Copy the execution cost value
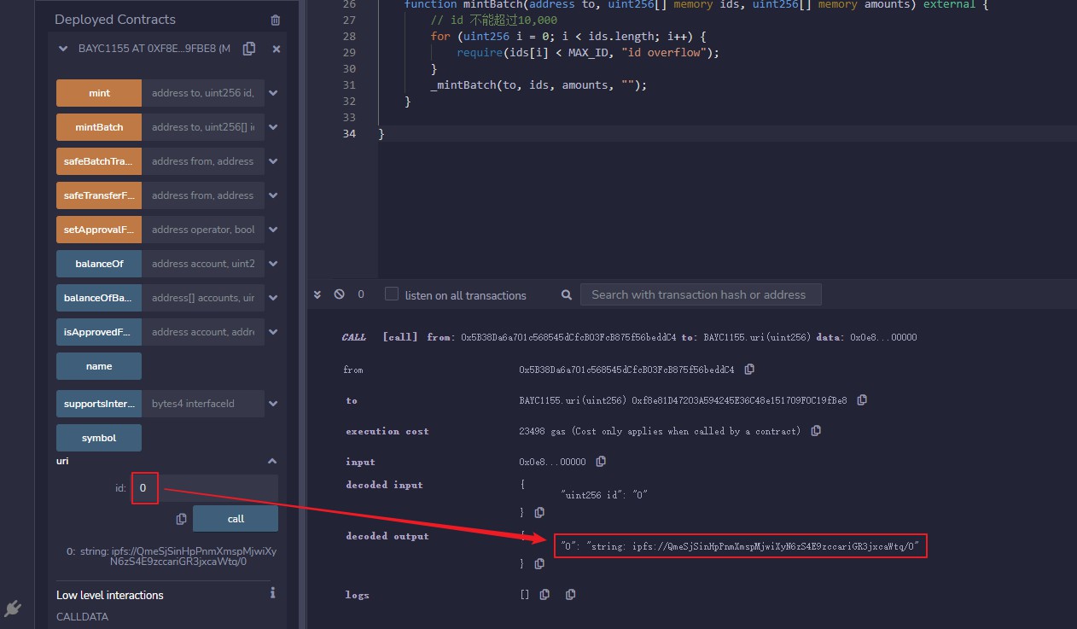This screenshot has height=629, width=1077. [816, 431]
